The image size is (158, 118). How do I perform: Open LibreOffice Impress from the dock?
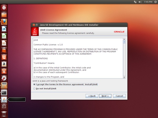4,43
